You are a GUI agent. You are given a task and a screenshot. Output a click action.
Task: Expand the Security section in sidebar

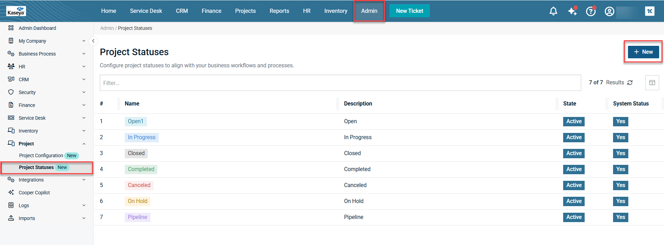point(84,92)
